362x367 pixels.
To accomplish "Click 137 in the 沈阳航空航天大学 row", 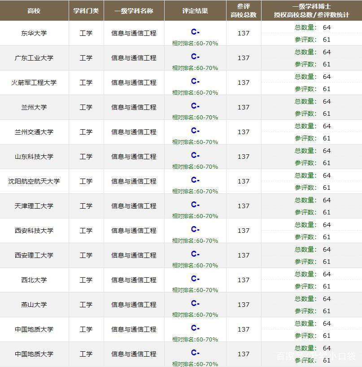I will [244, 181].
